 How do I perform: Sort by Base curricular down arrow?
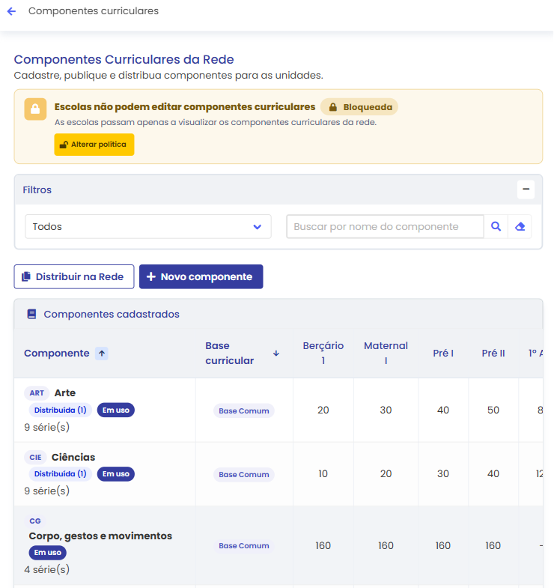click(276, 354)
